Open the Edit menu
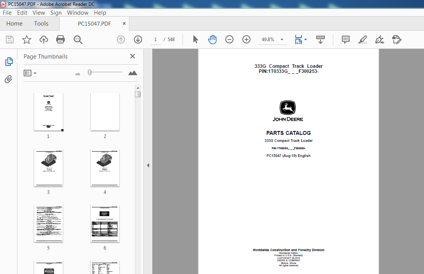Image resolution: width=424 pixels, height=274 pixels. [x=22, y=13]
